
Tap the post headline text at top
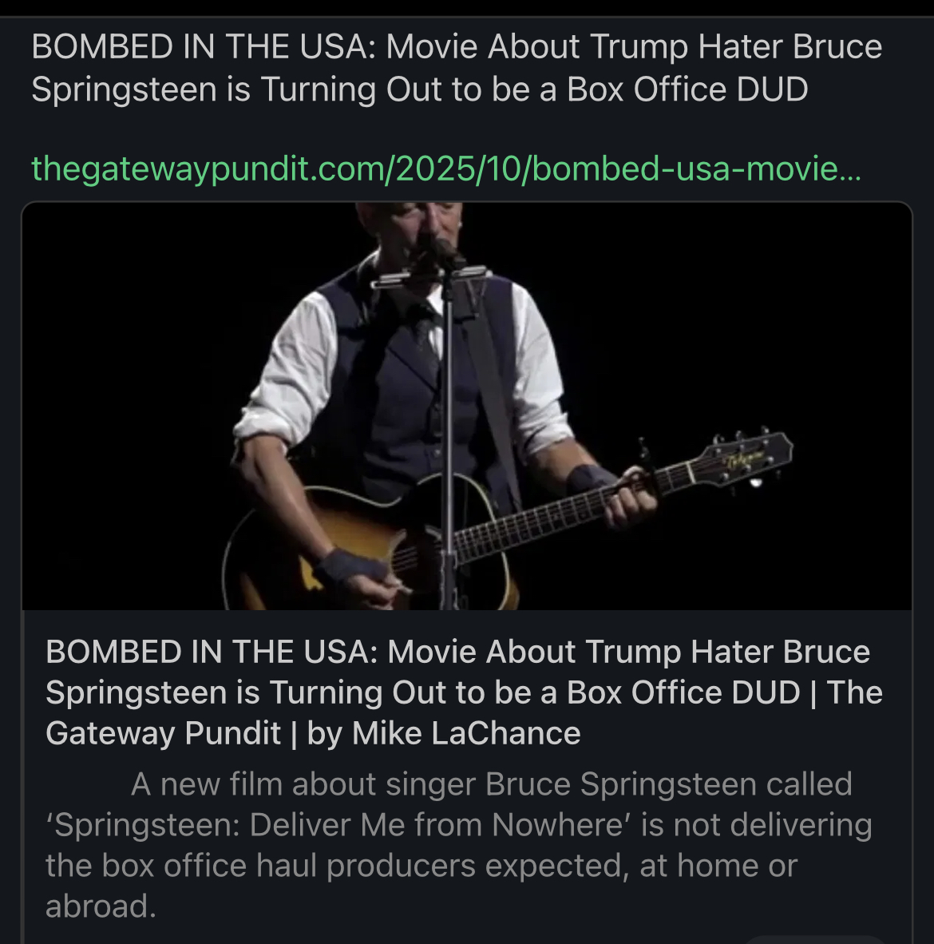pyautogui.click(x=456, y=68)
